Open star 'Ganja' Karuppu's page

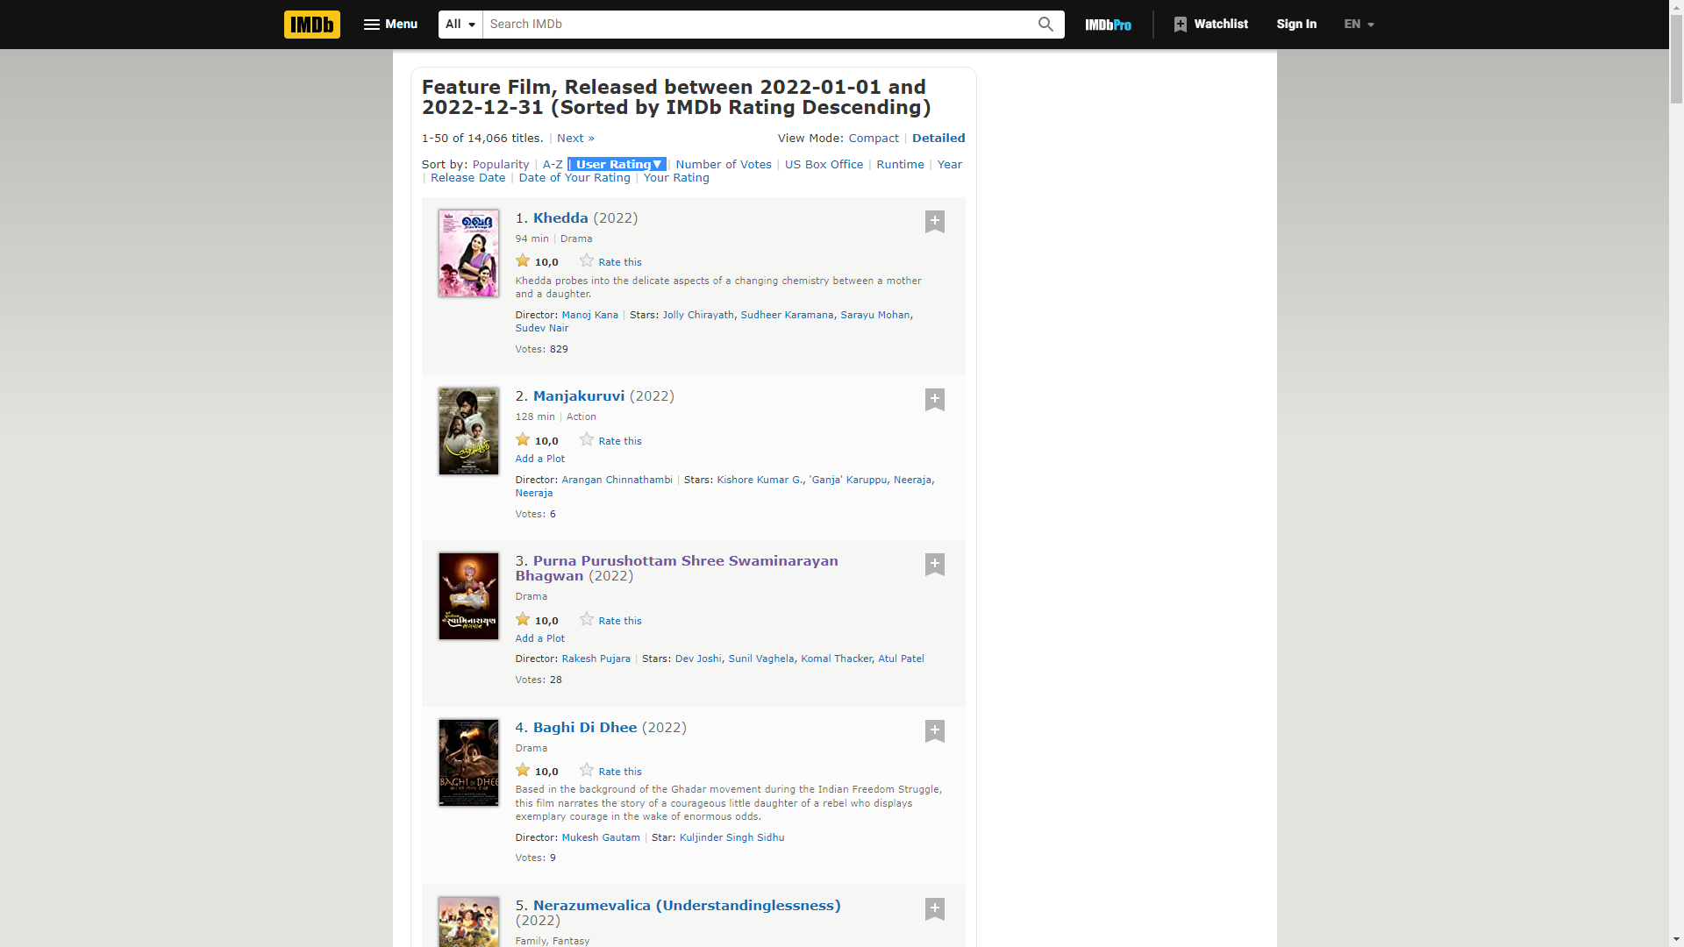(x=847, y=480)
